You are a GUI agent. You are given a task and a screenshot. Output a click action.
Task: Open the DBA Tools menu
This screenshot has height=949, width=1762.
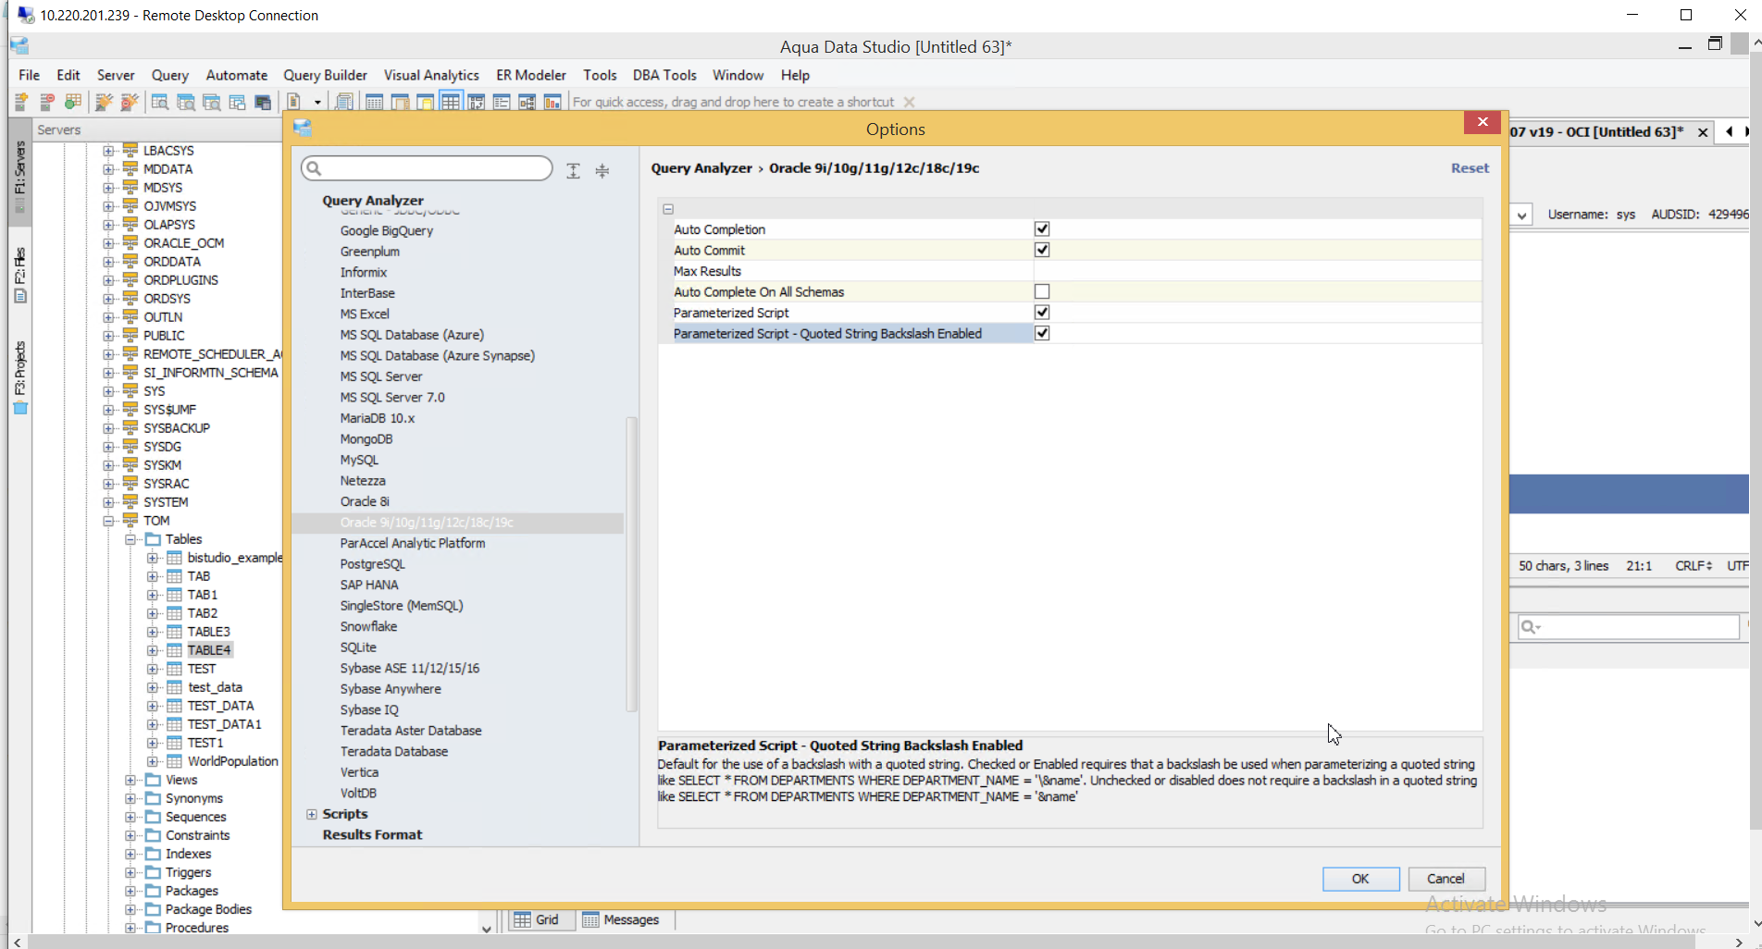[664, 75]
